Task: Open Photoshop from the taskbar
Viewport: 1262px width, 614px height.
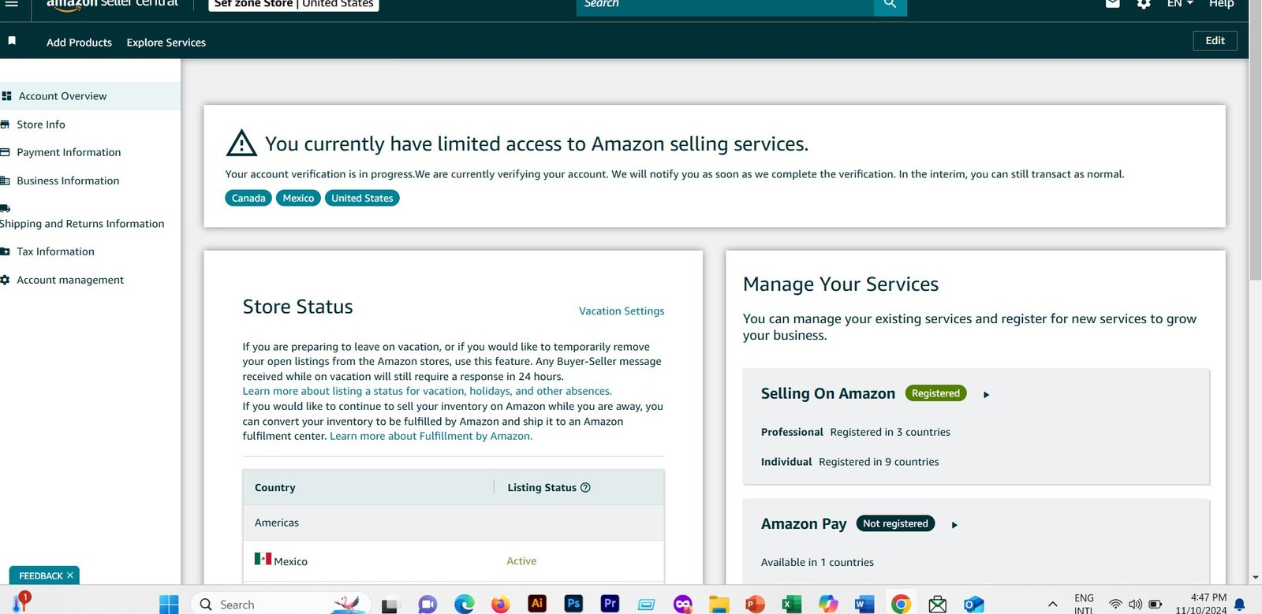Action: pos(573,604)
